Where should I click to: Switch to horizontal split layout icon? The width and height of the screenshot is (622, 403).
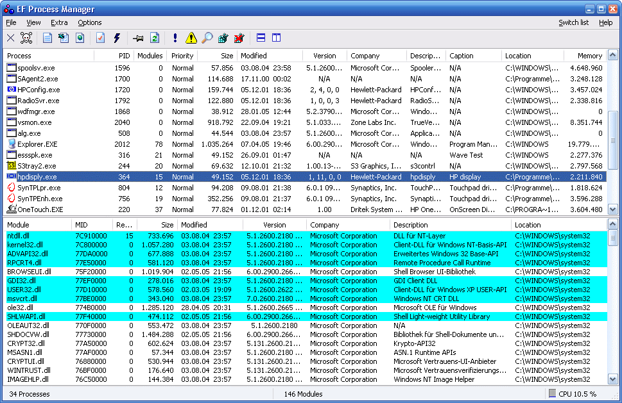pos(261,38)
